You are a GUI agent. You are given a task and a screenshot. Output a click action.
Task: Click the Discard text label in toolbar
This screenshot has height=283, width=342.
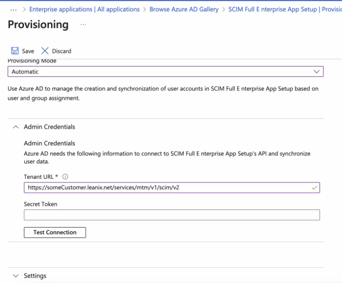62,51
